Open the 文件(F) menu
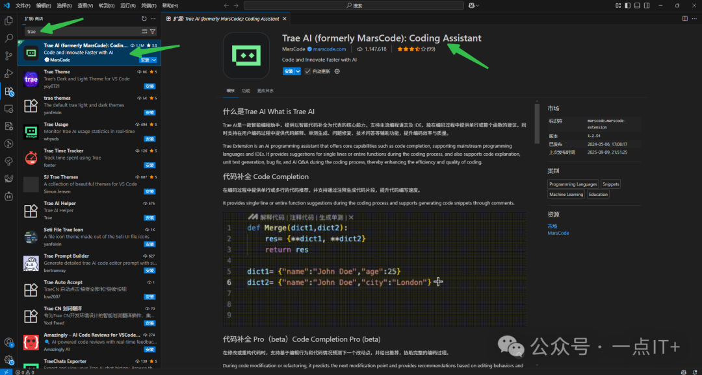702x375 pixels. click(x=23, y=5)
